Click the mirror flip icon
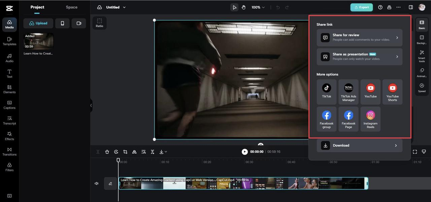 pos(134,152)
